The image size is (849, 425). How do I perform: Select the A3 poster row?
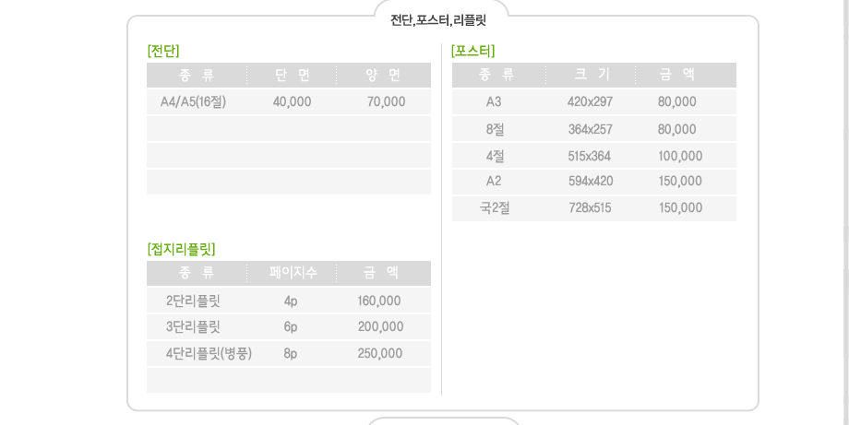click(594, 101)
